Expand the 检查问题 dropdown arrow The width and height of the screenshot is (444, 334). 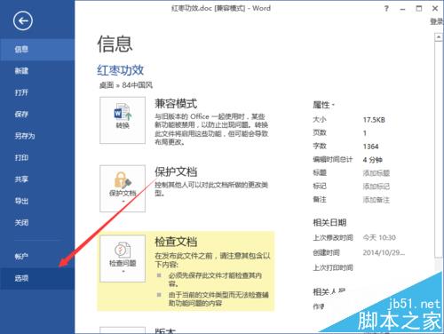pyautogui.click(x=123, y=271)
